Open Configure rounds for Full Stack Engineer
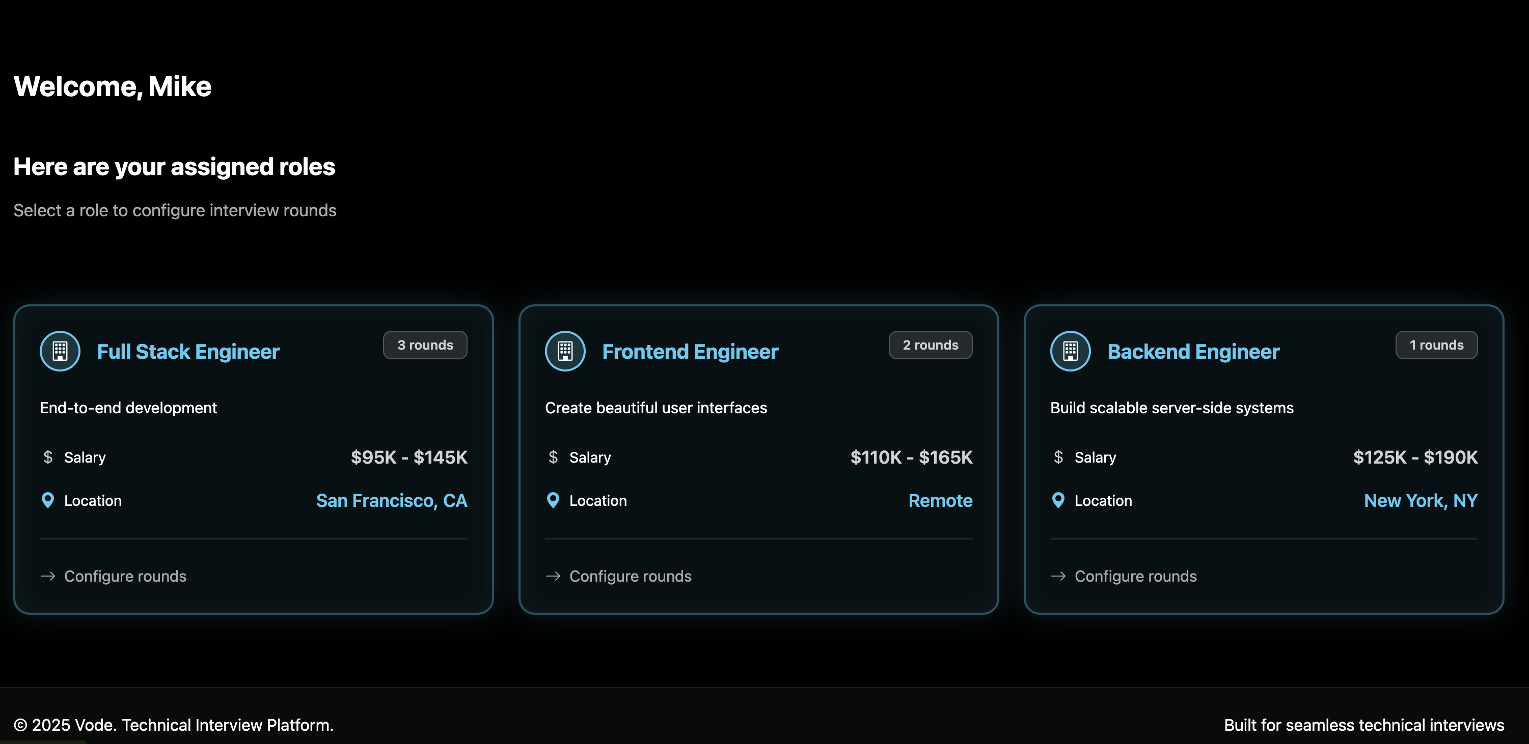 pyautogui.click(x=125, y=576)
